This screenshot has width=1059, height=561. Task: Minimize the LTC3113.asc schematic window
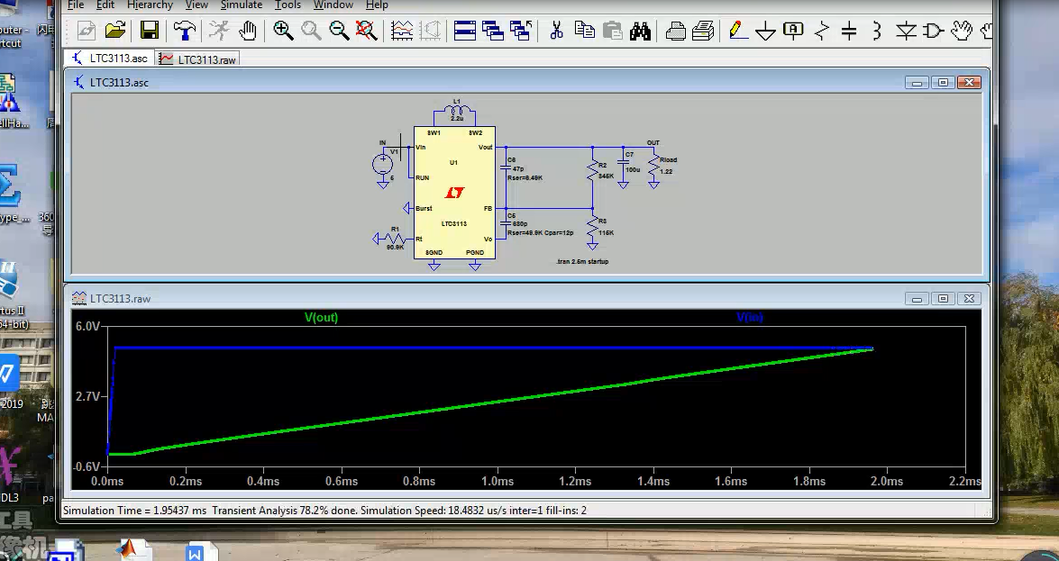pyautogui.click(x=917, y=82)
